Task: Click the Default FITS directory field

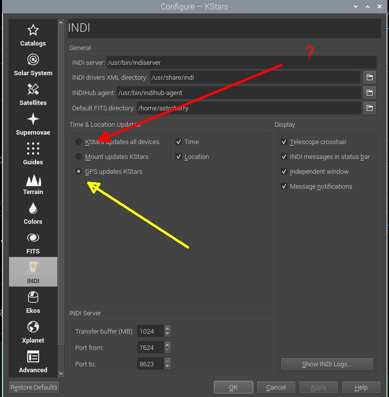Action: [x=249, y=108]
